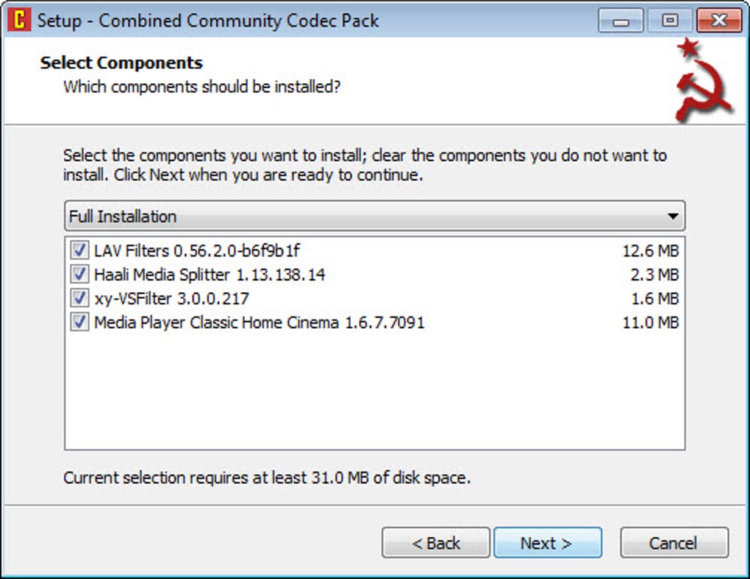The height and width of the screenshot is (579, 750).
Task: Go back with the Back button
Action: coord(436,543)
